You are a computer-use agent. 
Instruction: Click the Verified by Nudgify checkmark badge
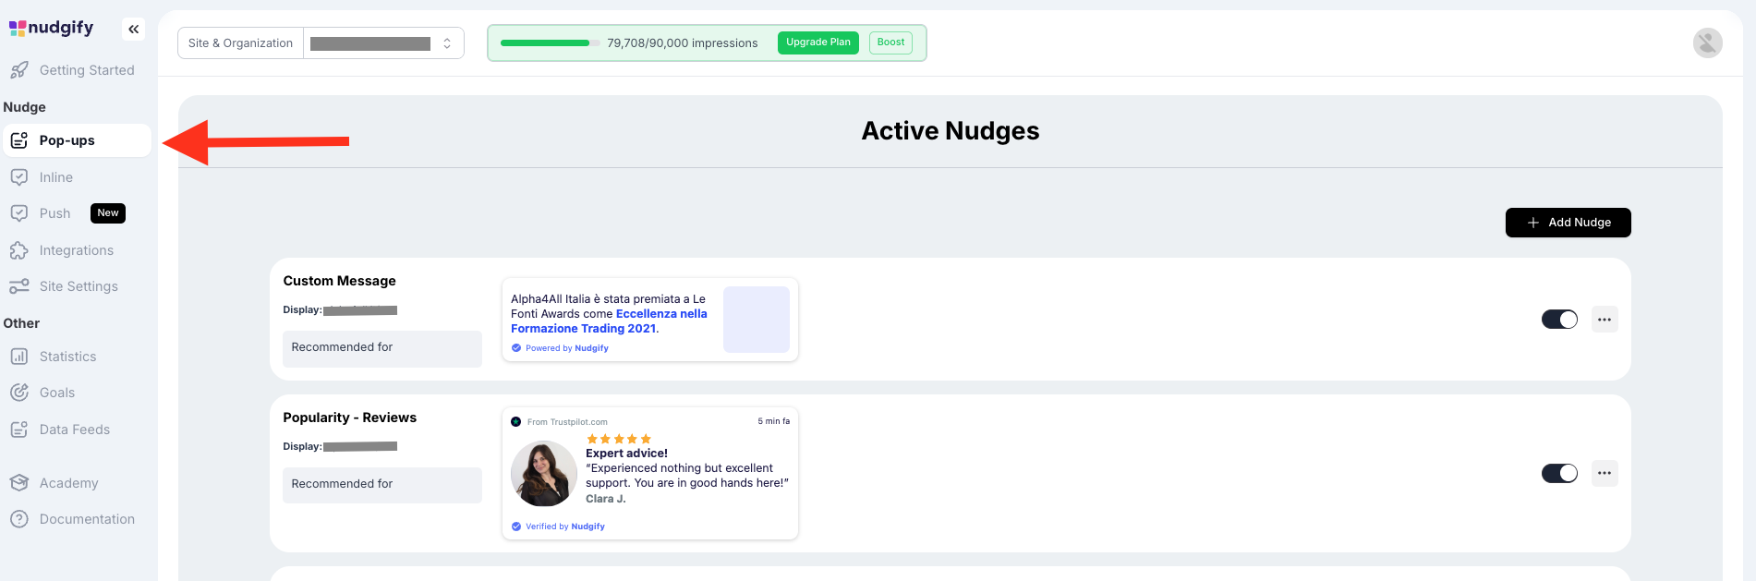click(516, 527)
